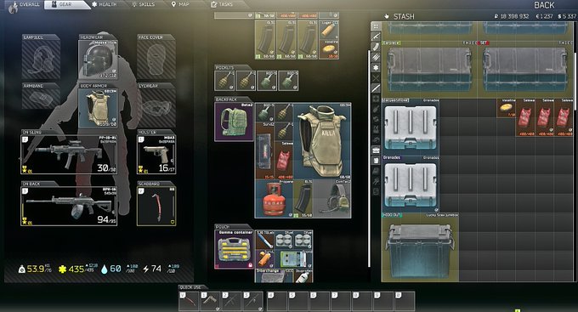This screenshot has height=312, width=578.
Task: Click empty quick use slot 4
Action: click(277, 301)
